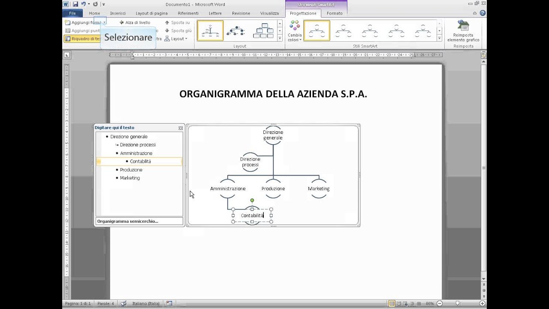Viewport: 549px width, 309px height.
Task: Click zoom in plus button
Action: click(483, 303)
